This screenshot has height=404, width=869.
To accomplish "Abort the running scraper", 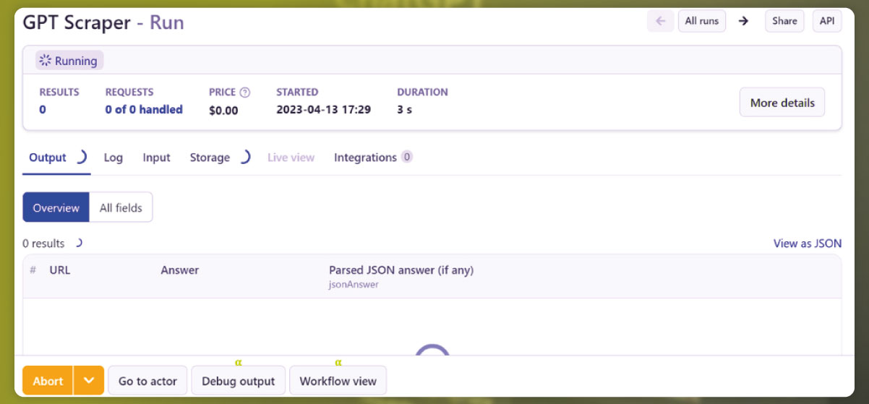I will [48, 381].
